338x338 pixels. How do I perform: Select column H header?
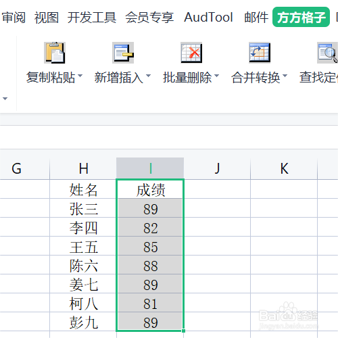83,168
